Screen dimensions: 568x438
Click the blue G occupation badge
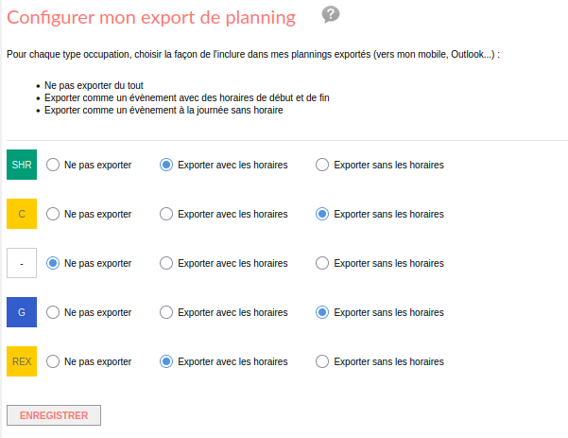tap(22, 312)
